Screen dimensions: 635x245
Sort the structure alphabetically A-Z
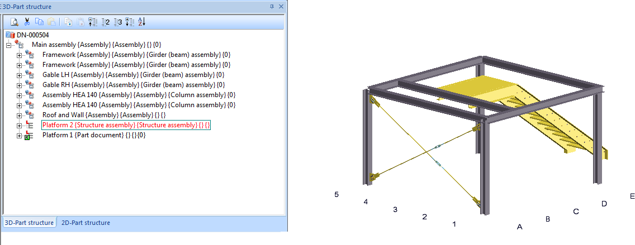[141, 22]
